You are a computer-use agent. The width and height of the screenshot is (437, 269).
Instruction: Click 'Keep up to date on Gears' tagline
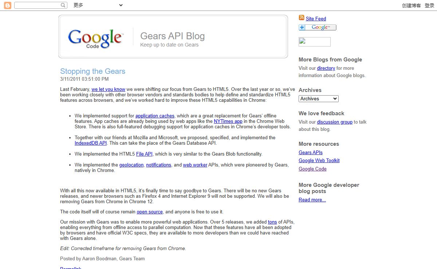click(169, 45)
